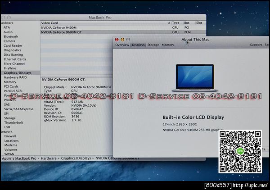Select NVIDIA GeForce 9600M GT row
The height and width of the screenshot is (190, 270).
click(123, 32)
